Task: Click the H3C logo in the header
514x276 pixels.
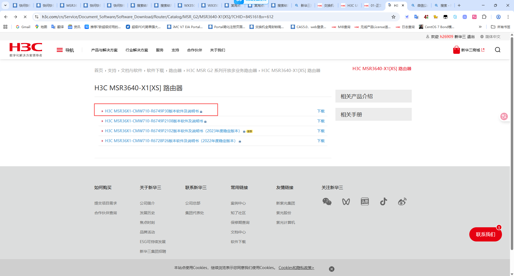Action: [x=26, y=50]
